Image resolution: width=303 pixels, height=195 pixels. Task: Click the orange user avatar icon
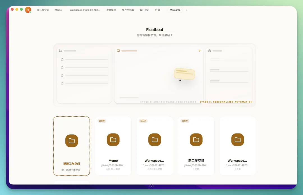click(x=28, y=10)
